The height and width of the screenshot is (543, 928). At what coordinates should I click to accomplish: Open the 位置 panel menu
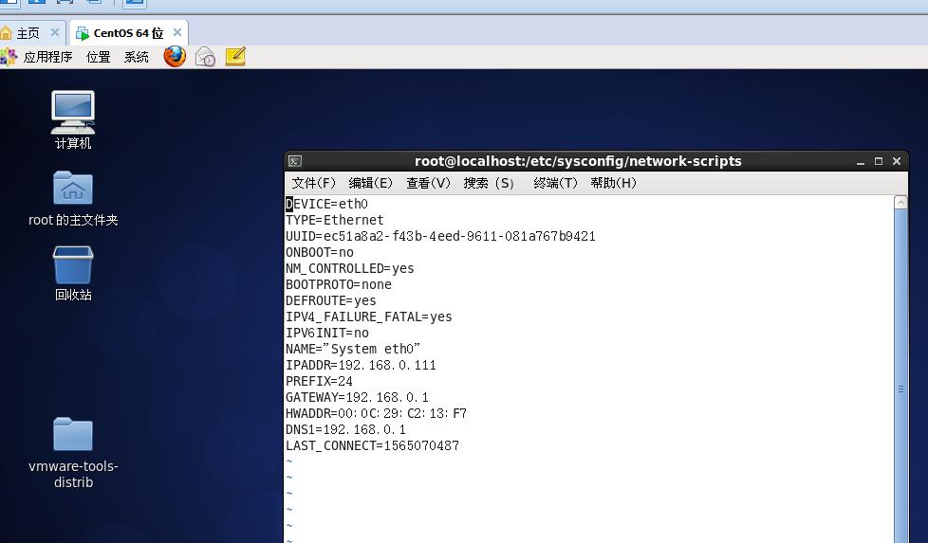pos(99,57)
